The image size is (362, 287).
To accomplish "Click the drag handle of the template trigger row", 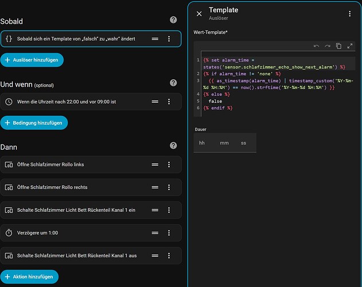I will pos(155,39).
